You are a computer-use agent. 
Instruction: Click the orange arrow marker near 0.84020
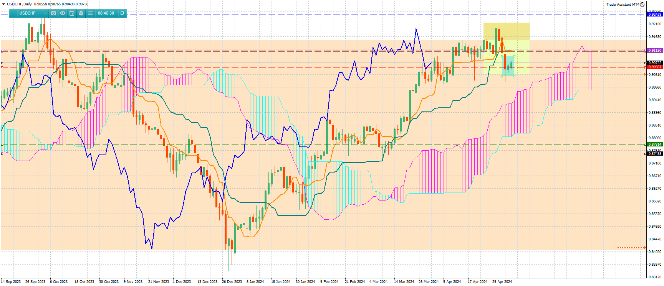pyautogui.click(x=644, y=248)
